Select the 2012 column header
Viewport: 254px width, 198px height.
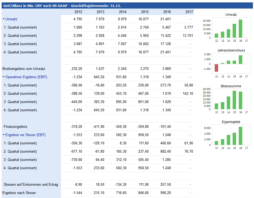[78, 12]
